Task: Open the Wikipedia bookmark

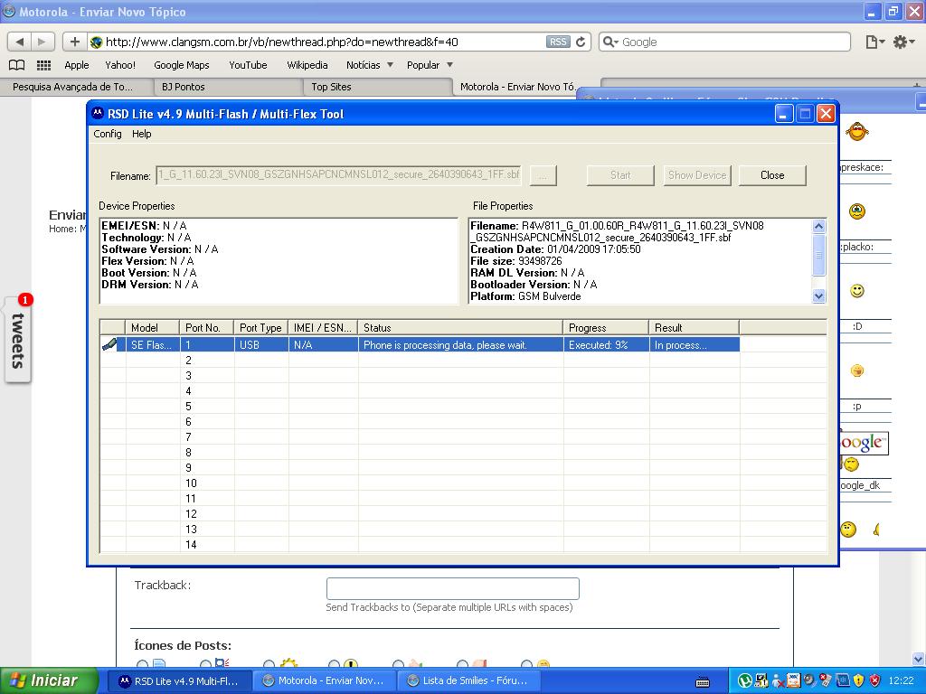Action: click(x=307, y=65)
